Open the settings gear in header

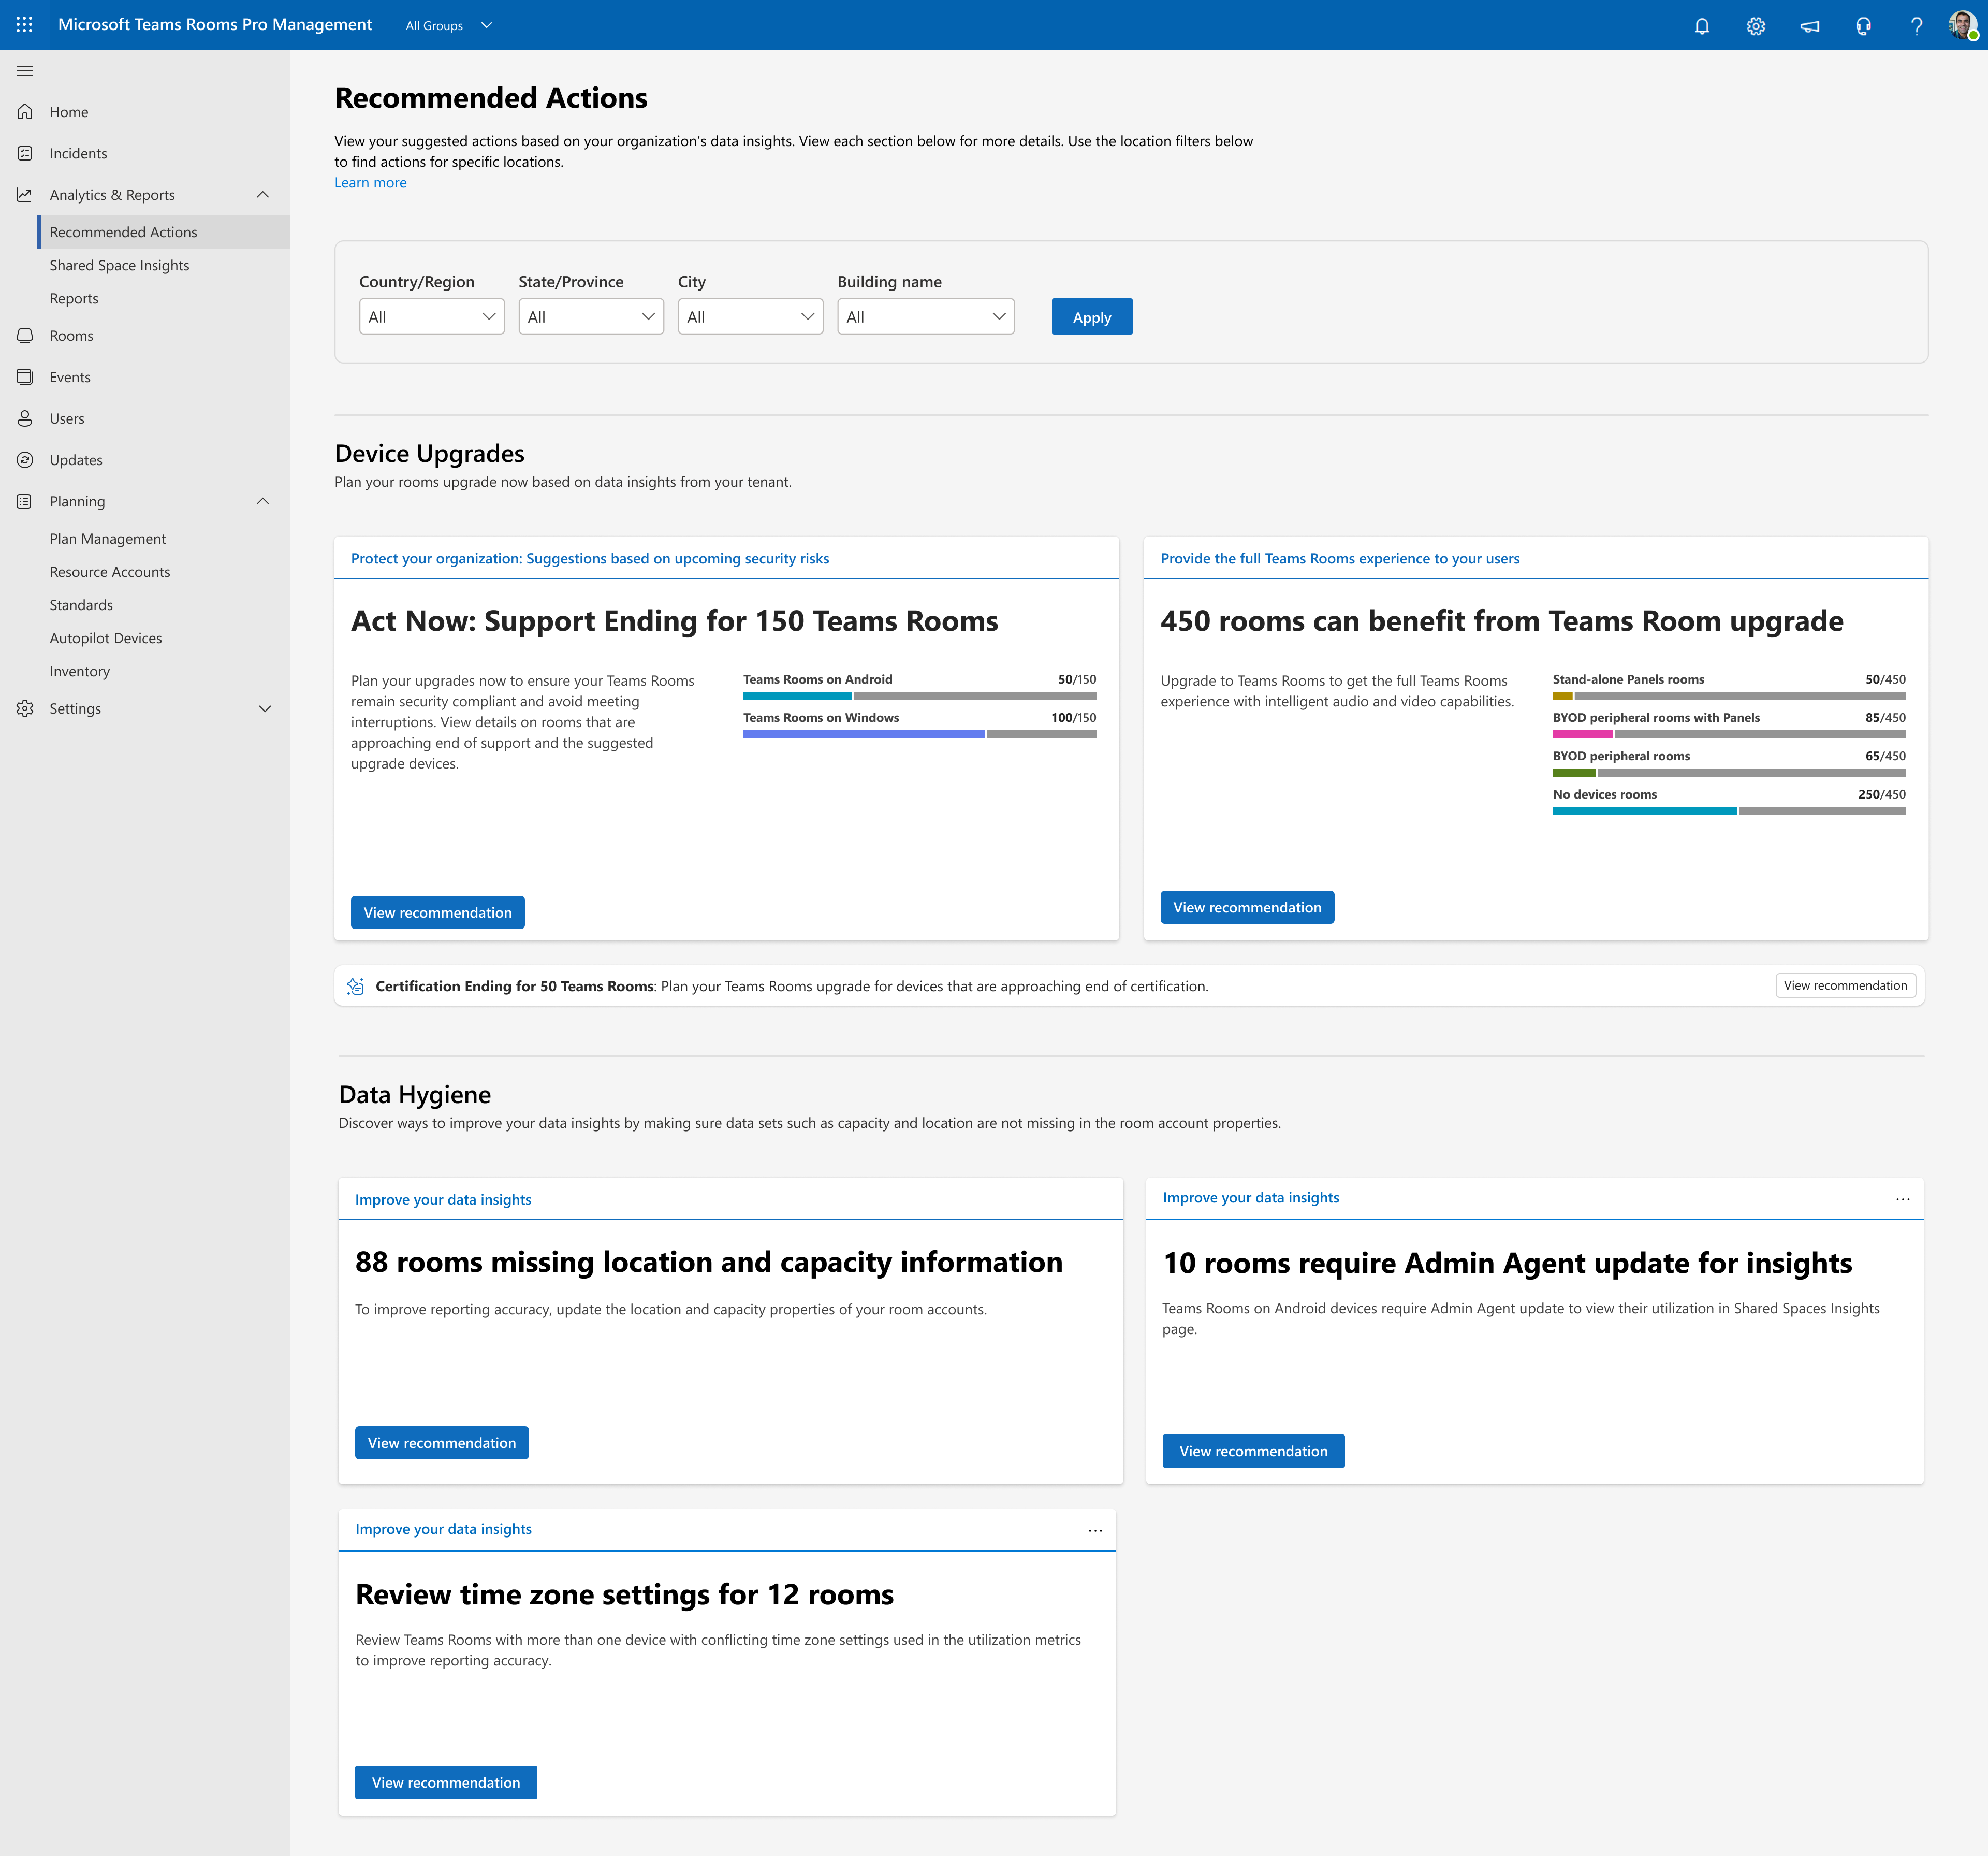tap(1755, 26)
